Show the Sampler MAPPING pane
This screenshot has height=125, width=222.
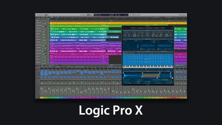[x=156, y=28]
